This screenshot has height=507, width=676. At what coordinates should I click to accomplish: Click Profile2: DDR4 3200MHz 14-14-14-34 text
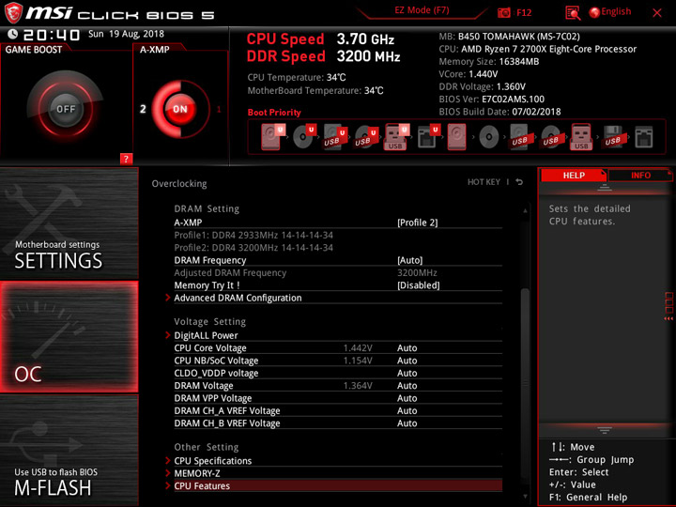coord(253,248)
